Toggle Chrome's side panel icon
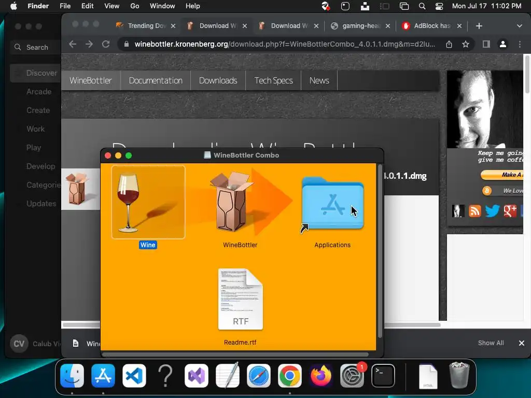Screen dimensions: 531x398 click(486, 44)
